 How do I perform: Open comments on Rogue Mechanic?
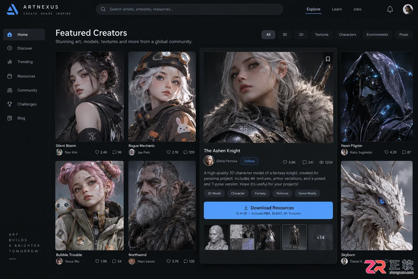click(x=185, y=152)
